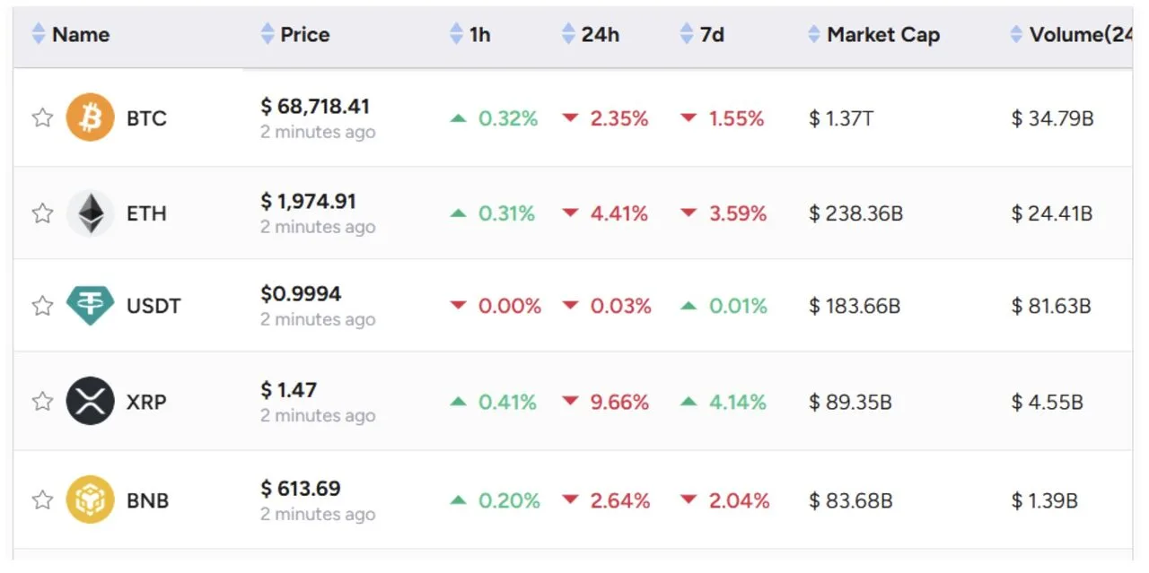The width and height of the screenshot is (1149, 573).
Task: Favorite ETH using its star toggle
Action: click(41, 213)
